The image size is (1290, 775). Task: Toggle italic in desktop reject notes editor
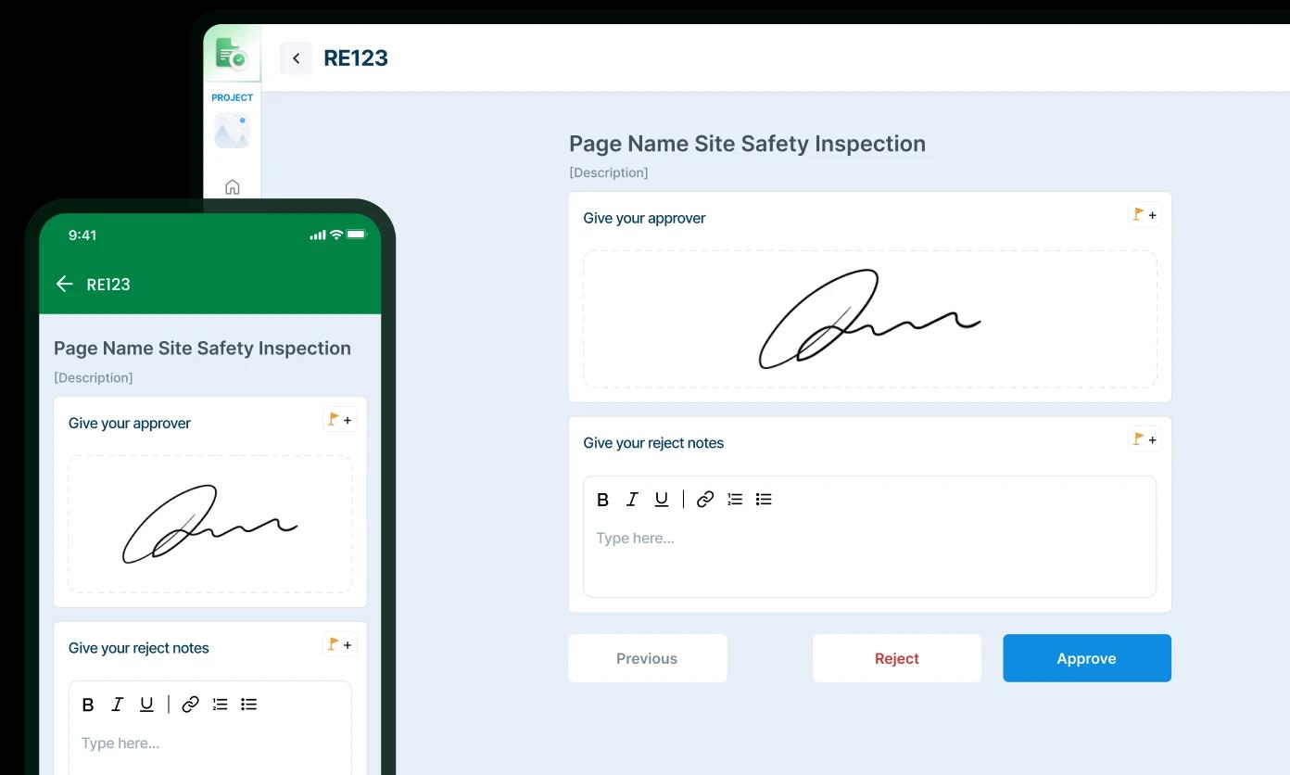[x=632, y=500]
